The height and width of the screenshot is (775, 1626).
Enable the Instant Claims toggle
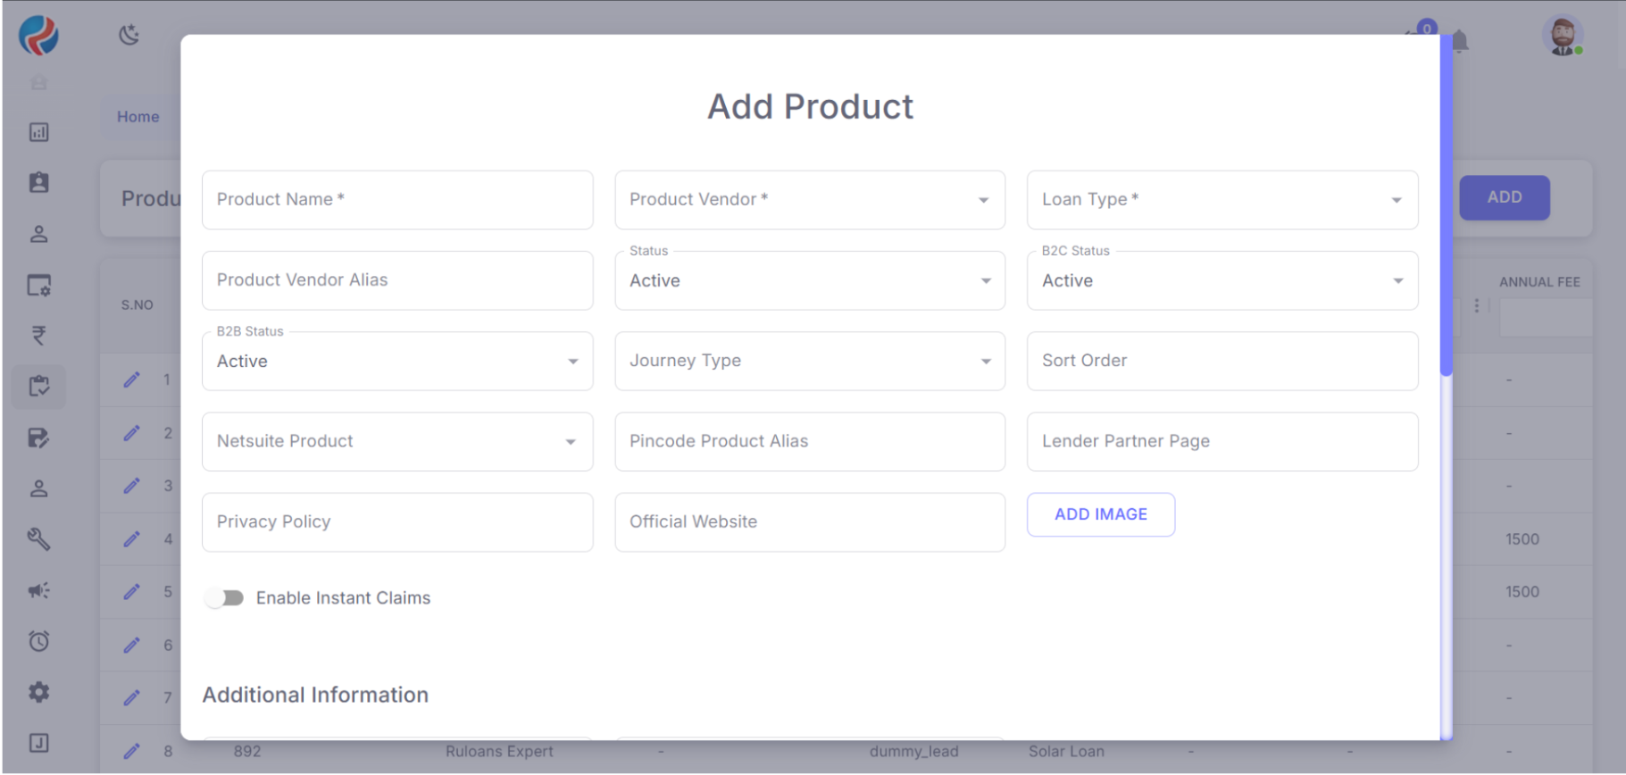click(x=224, y=598)
